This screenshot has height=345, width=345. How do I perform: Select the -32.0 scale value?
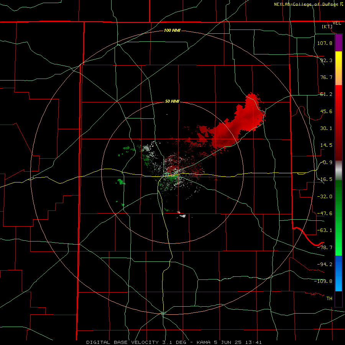(x=325, y=197)
